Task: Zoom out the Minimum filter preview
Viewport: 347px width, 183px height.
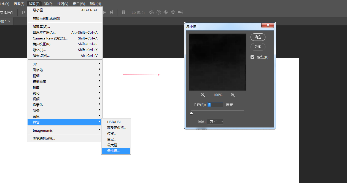Action: click(203, 95)
